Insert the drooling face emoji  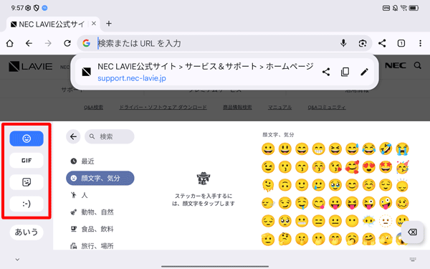coord(302,203)
